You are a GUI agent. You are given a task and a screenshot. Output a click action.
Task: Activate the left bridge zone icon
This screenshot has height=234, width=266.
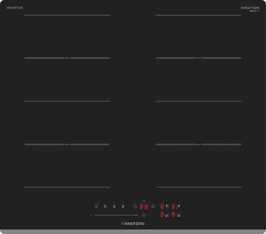[114, 206]
